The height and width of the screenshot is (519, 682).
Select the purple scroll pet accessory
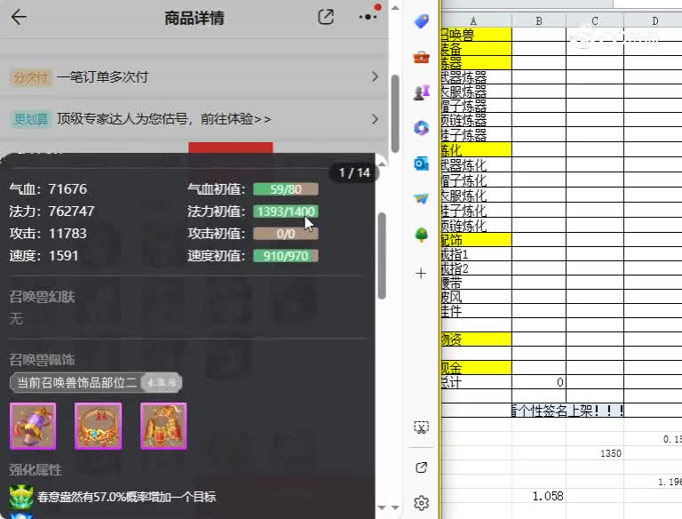(33, 426)
